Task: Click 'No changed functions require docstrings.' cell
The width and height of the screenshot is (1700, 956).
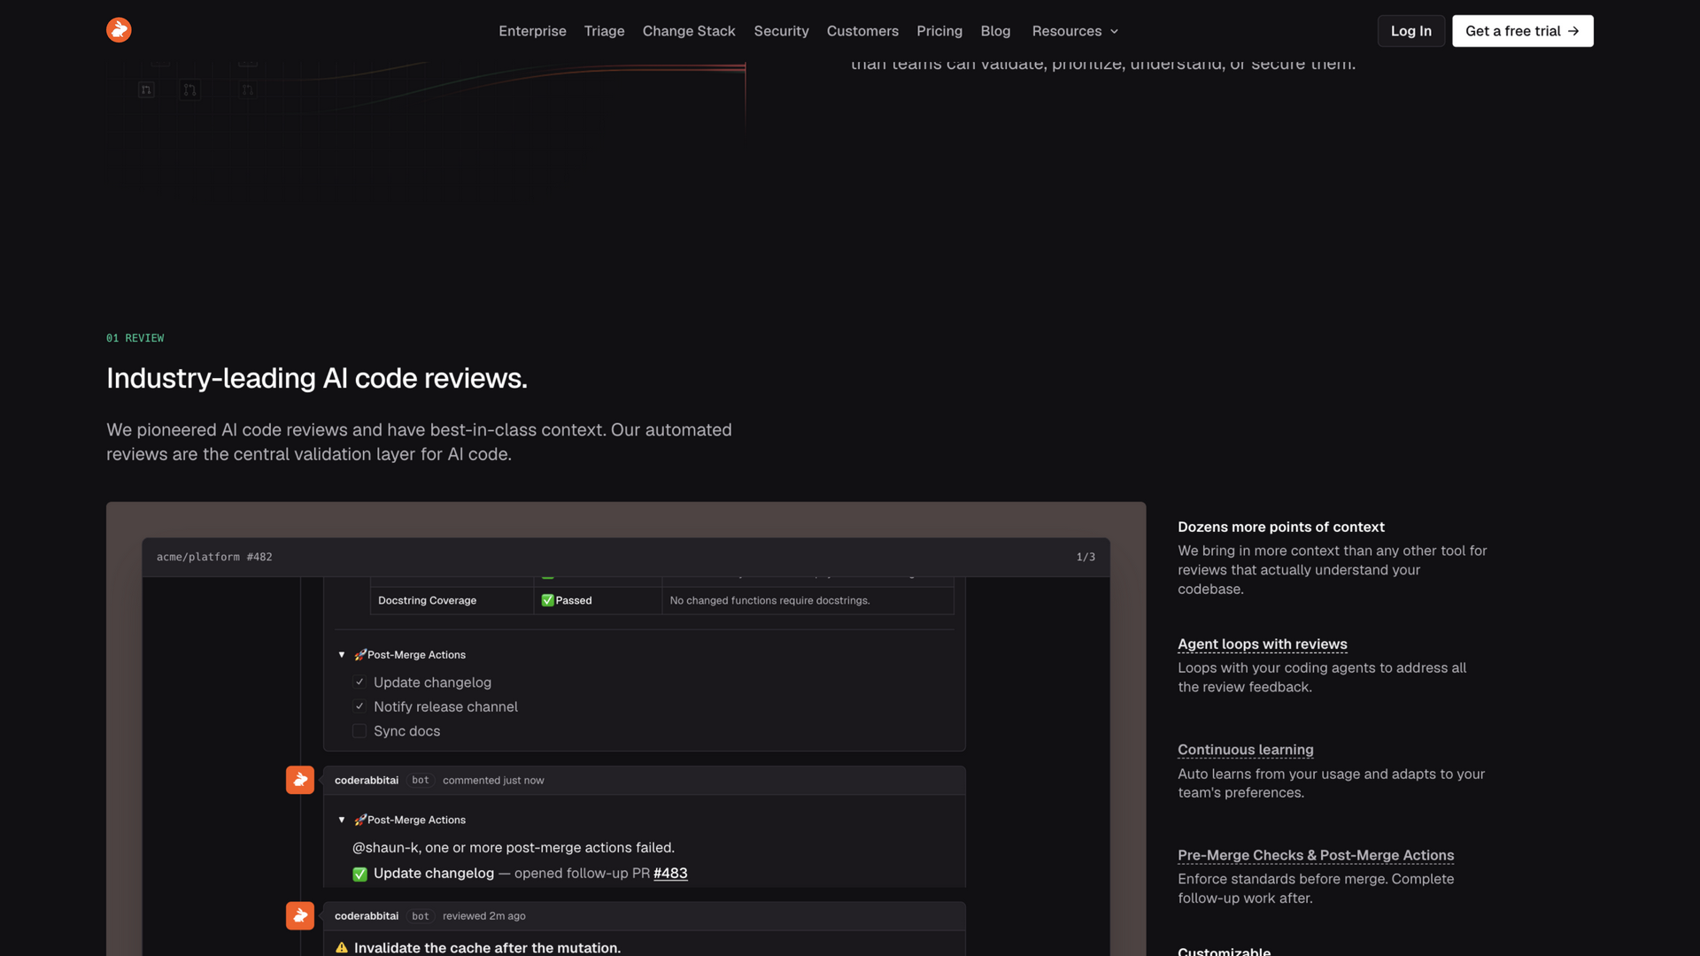Action: (807, 600)
